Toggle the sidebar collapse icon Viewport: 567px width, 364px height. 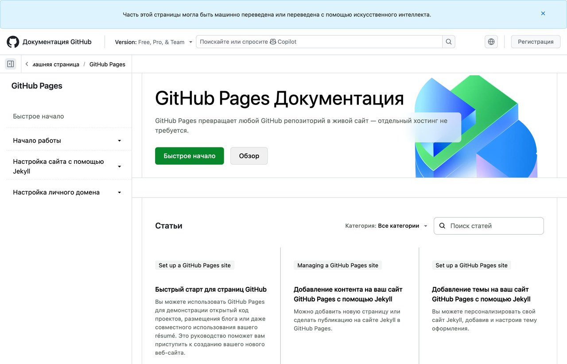(x=11, y=64)
